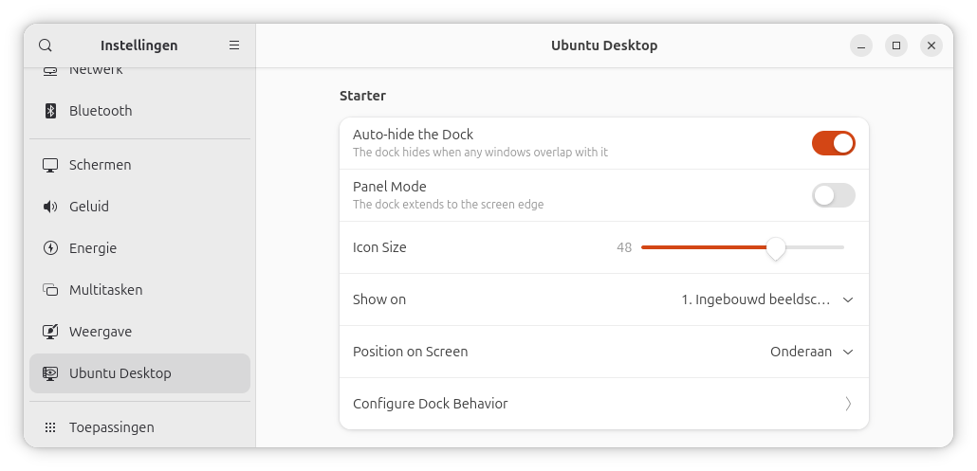Enable the Panel Mode switch
The image size is (977, 471).
(833, 195)
